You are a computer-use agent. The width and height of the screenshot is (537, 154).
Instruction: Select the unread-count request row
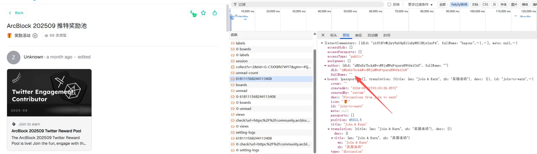point(271,73)
